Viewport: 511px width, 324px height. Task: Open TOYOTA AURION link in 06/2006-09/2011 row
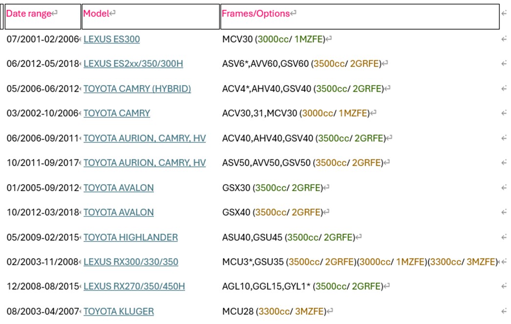(145, 138)
